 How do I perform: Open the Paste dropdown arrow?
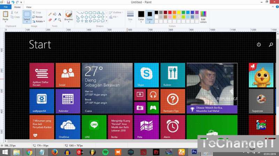(x=5, y=22)
